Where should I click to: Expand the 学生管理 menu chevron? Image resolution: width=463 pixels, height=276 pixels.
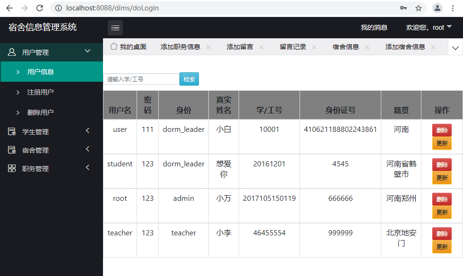point(87,130)
